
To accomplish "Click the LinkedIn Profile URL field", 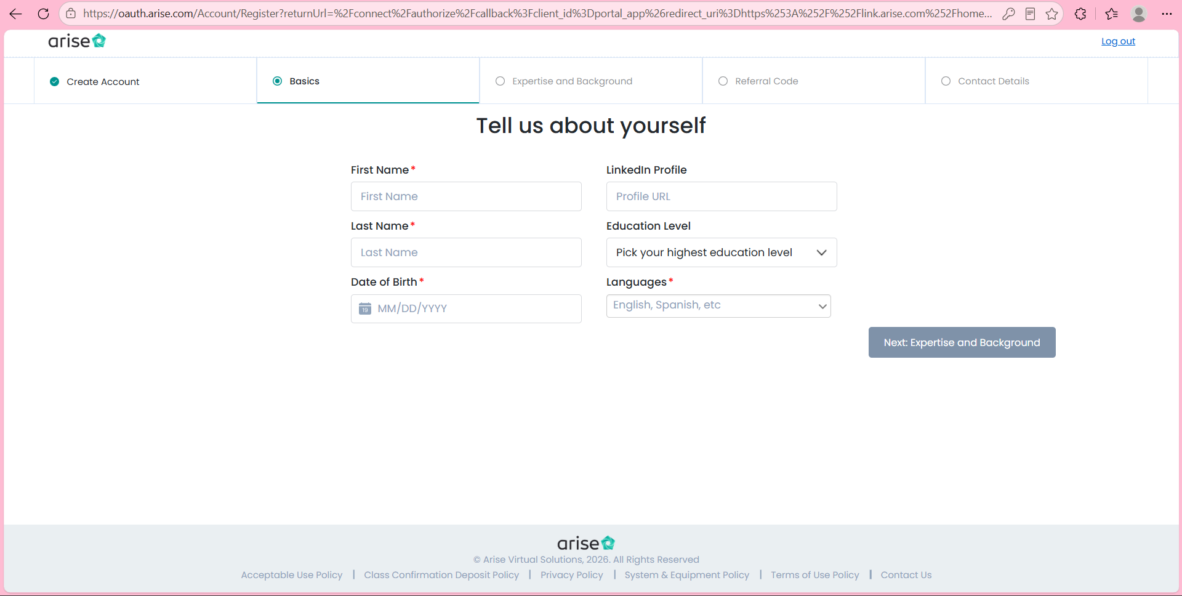I will tap(722, 196).
